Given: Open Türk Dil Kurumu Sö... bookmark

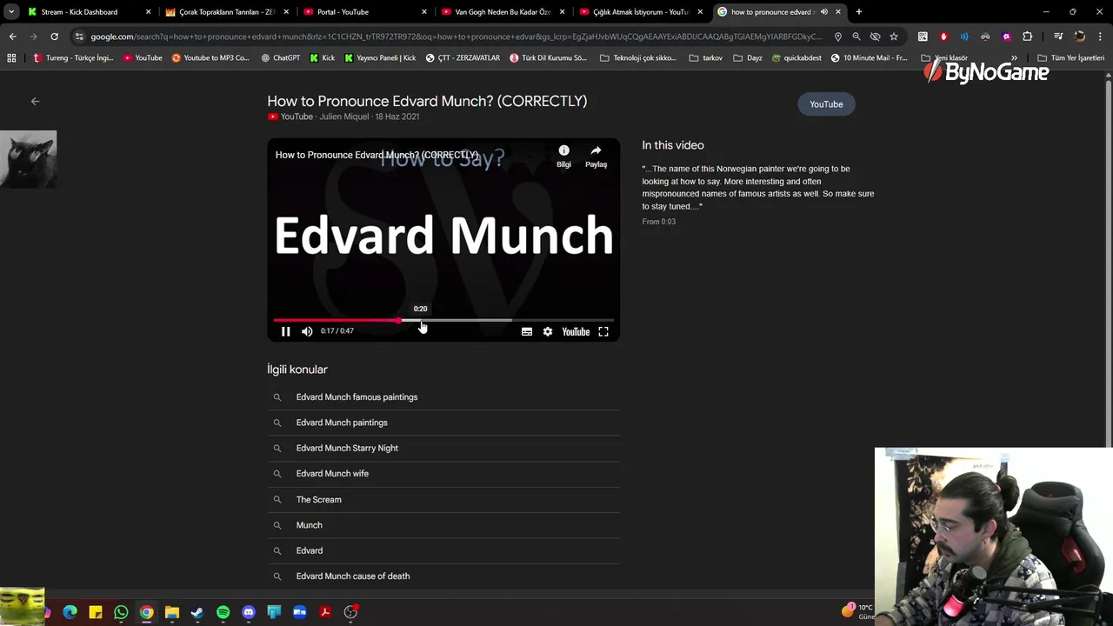Looking at the screenshot, I should tap(548, 58).
